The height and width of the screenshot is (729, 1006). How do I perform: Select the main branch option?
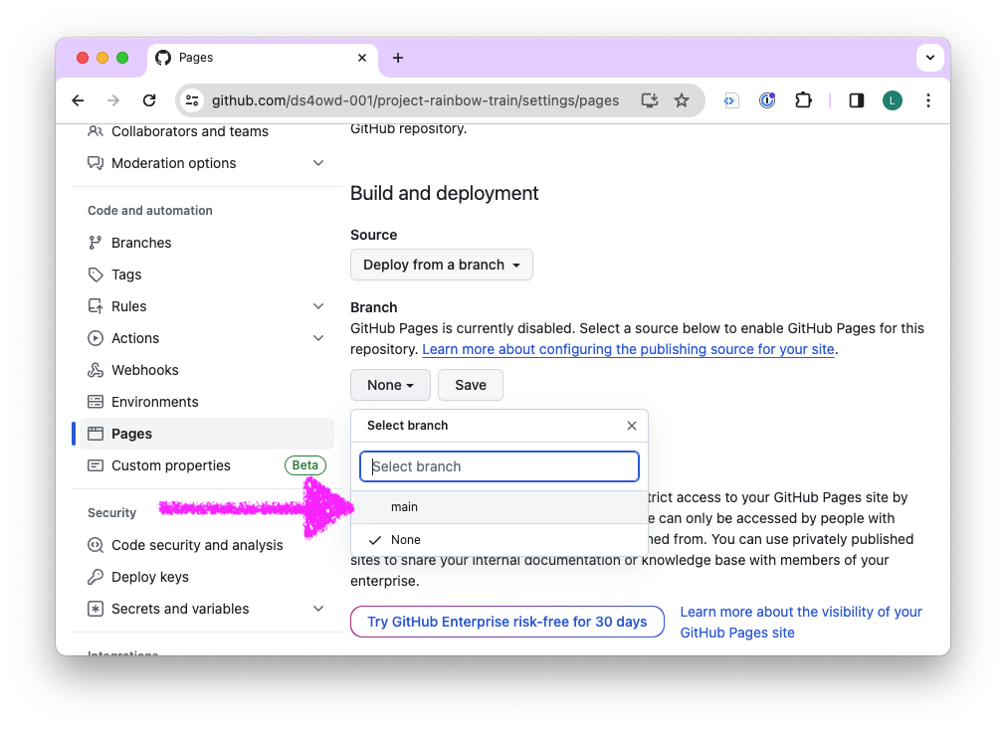point(404,507)
